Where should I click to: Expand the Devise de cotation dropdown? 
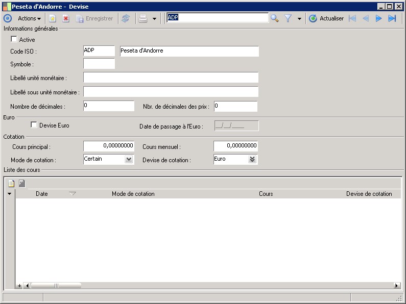252,159
